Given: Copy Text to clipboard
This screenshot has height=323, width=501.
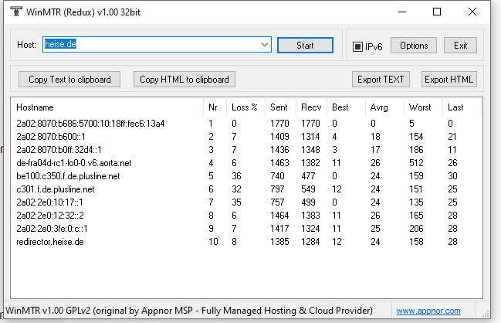Looking at the screenshot, I should point(69,80).
